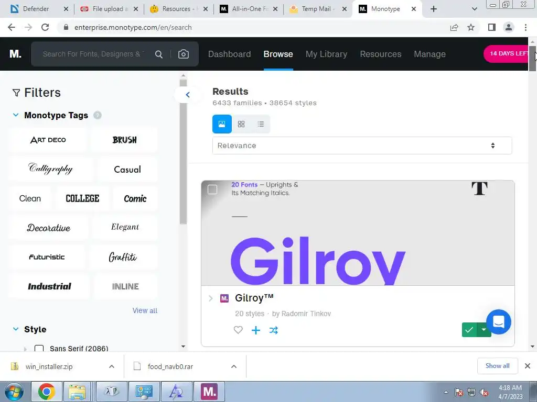Open win_installer.zip download options
The width and height of the screenshot is (537, 402).
pos(112,366)
